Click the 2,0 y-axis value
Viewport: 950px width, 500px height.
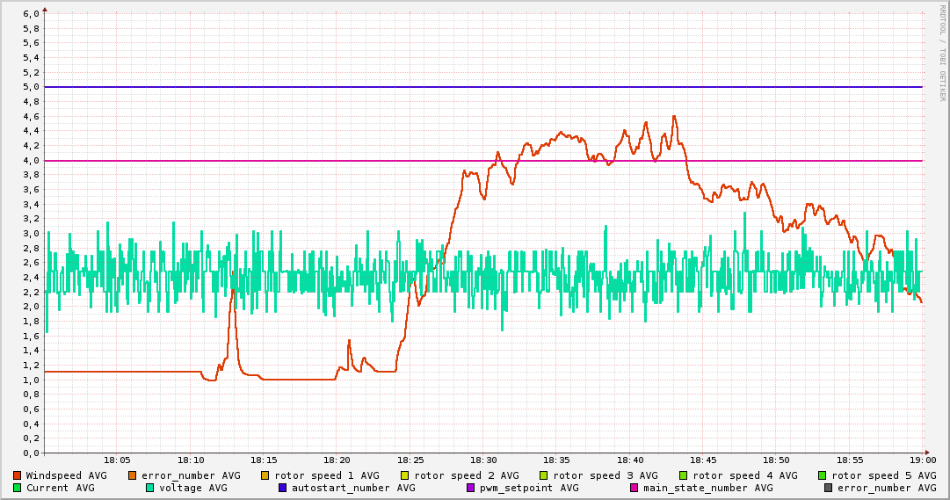(32, 307)
